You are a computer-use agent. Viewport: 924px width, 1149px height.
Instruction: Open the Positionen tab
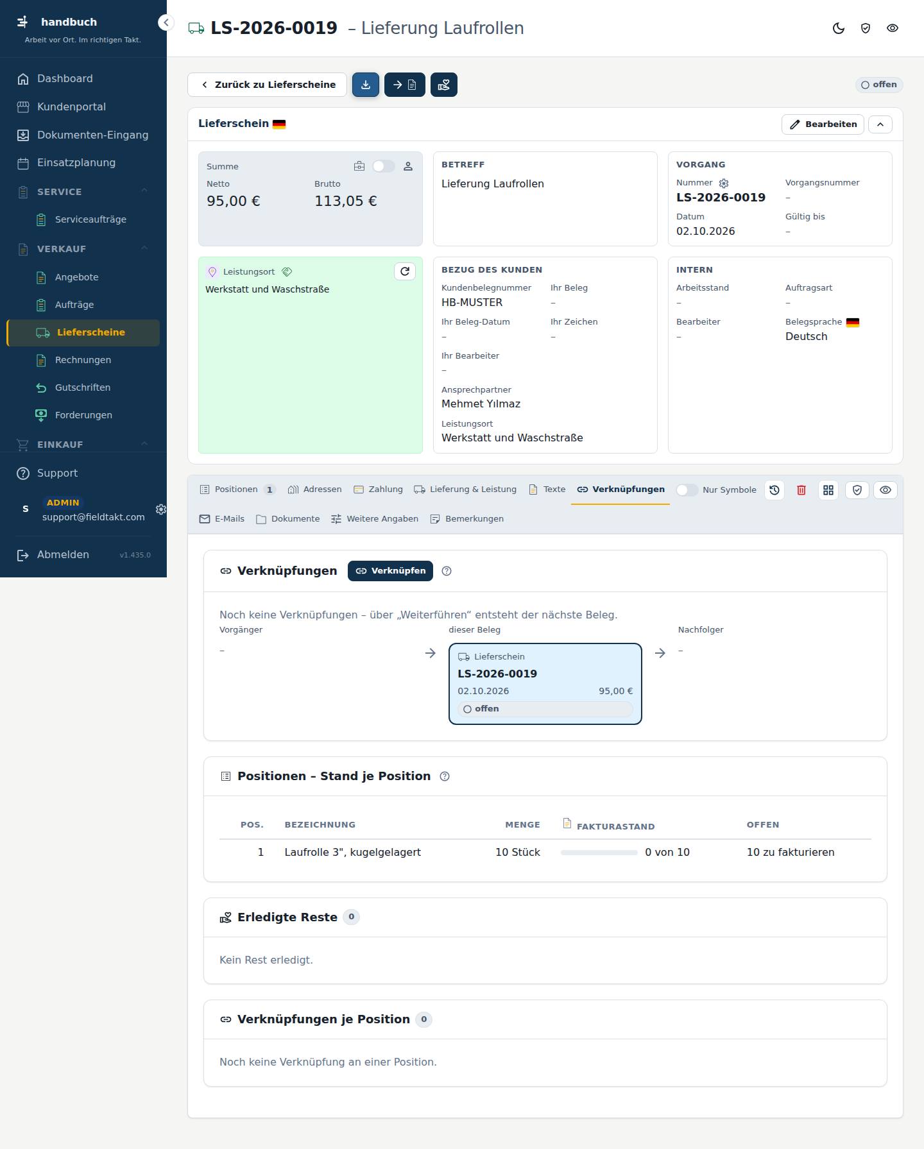tap(237, 489)
